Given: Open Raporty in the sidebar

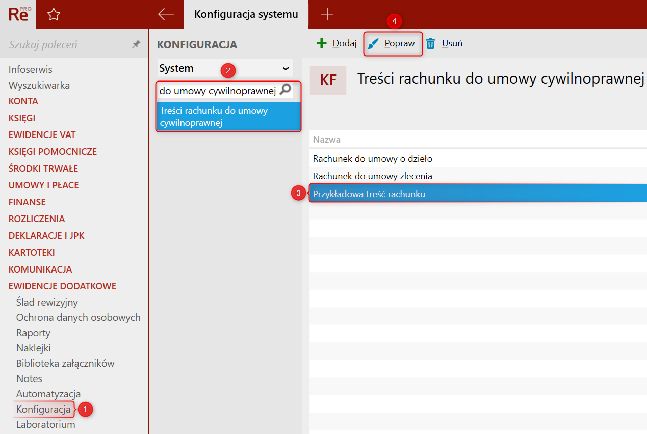Looking at the screenshot, I should pos(33,333).
